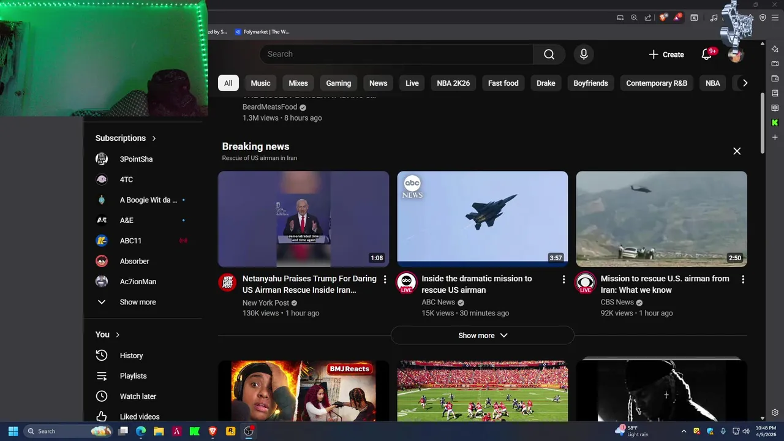Click the browser zoom magnifier icon
This screenshot has width=784, height=441.
pyautogui.click(x=634, y=18)
